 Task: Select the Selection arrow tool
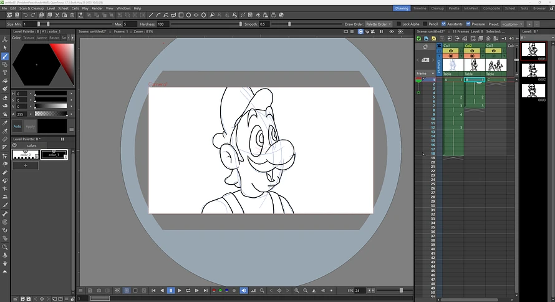[x=5, y=47]
